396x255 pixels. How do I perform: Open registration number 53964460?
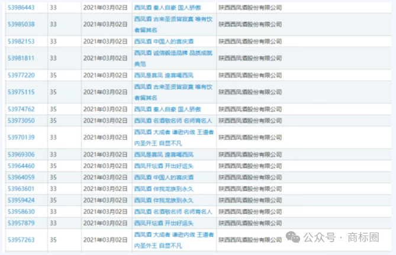pos(21,166)
